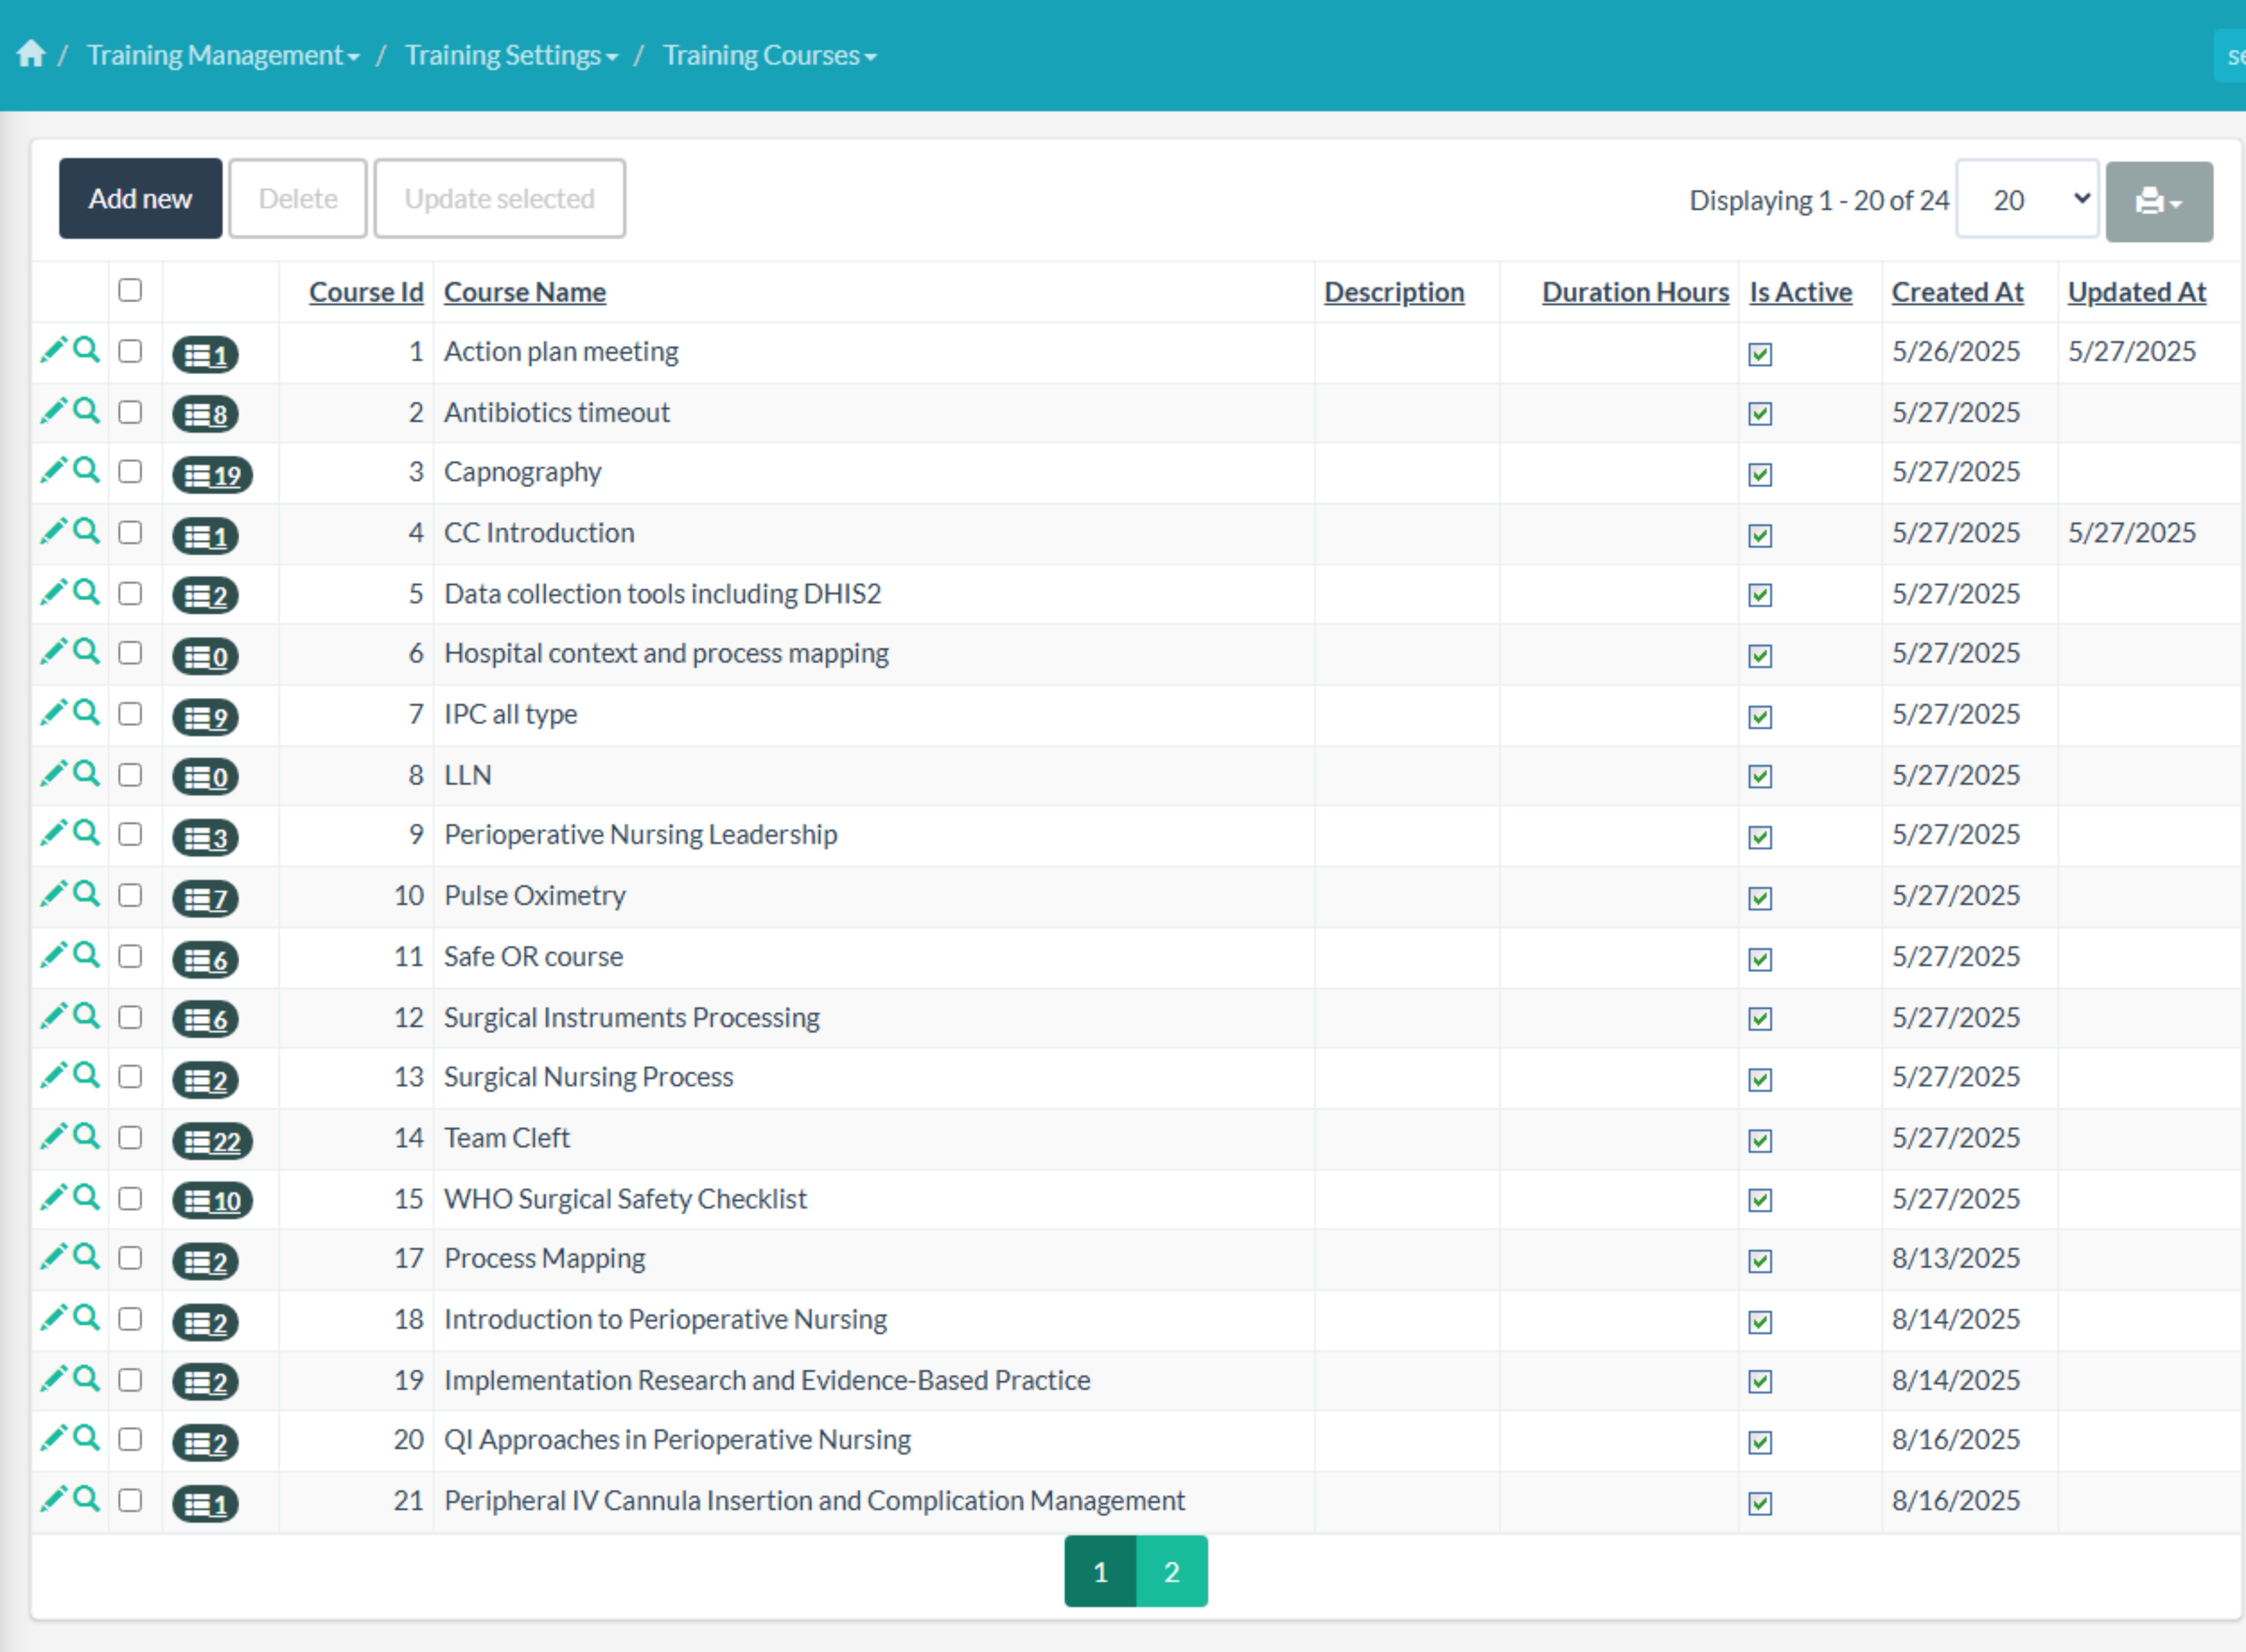Click the Created At date 5/26/2025
2246x1652 pixels.
point(1955,351)
